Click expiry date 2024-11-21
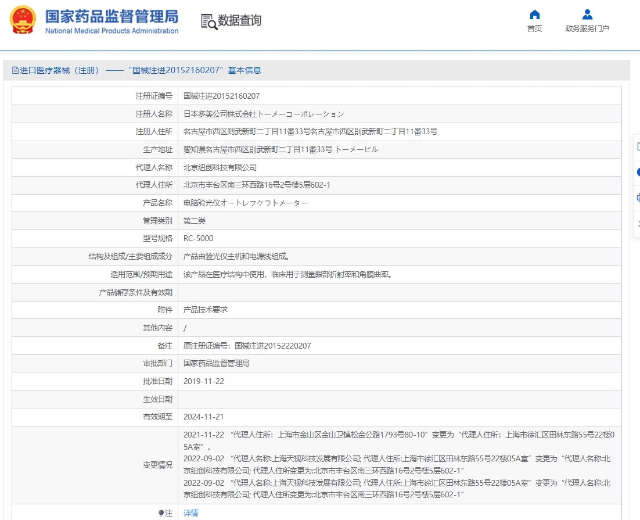Screen dimensions: 640x520 click(204, 417)
